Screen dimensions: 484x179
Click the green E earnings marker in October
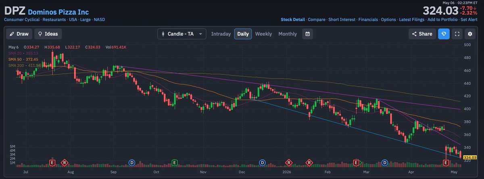tap(175, 163)
